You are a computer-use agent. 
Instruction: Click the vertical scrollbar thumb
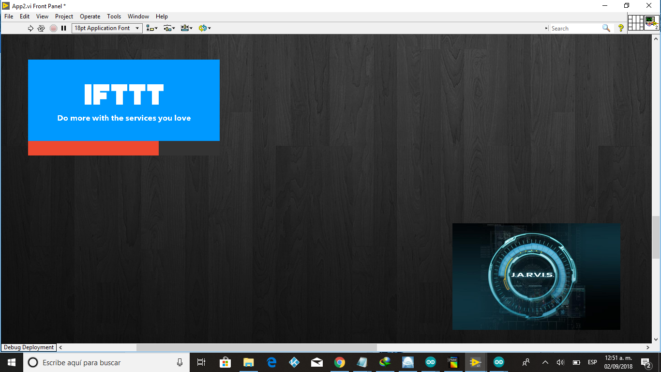[x=657, y=237]
